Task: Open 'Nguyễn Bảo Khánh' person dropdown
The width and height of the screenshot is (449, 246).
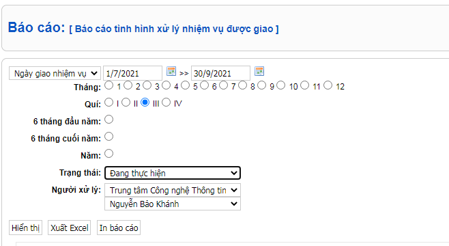Action: [x=173, y=204]
